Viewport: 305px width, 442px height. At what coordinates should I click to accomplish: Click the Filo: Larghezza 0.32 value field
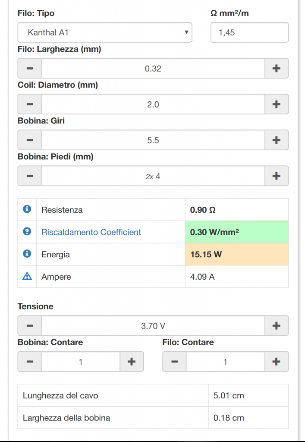click(153, 68)
